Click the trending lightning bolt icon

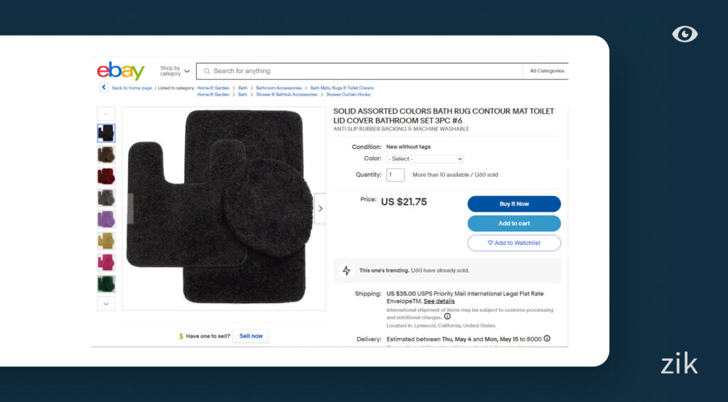point(346,271)
